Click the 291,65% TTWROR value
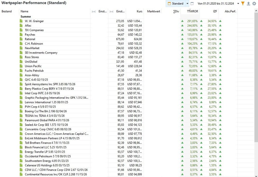This screenshot has width=258, height=177. [192, 21]
